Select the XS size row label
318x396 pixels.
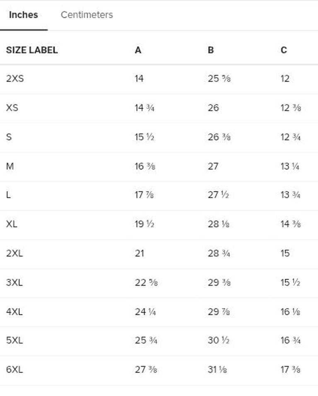coord(12,108)
